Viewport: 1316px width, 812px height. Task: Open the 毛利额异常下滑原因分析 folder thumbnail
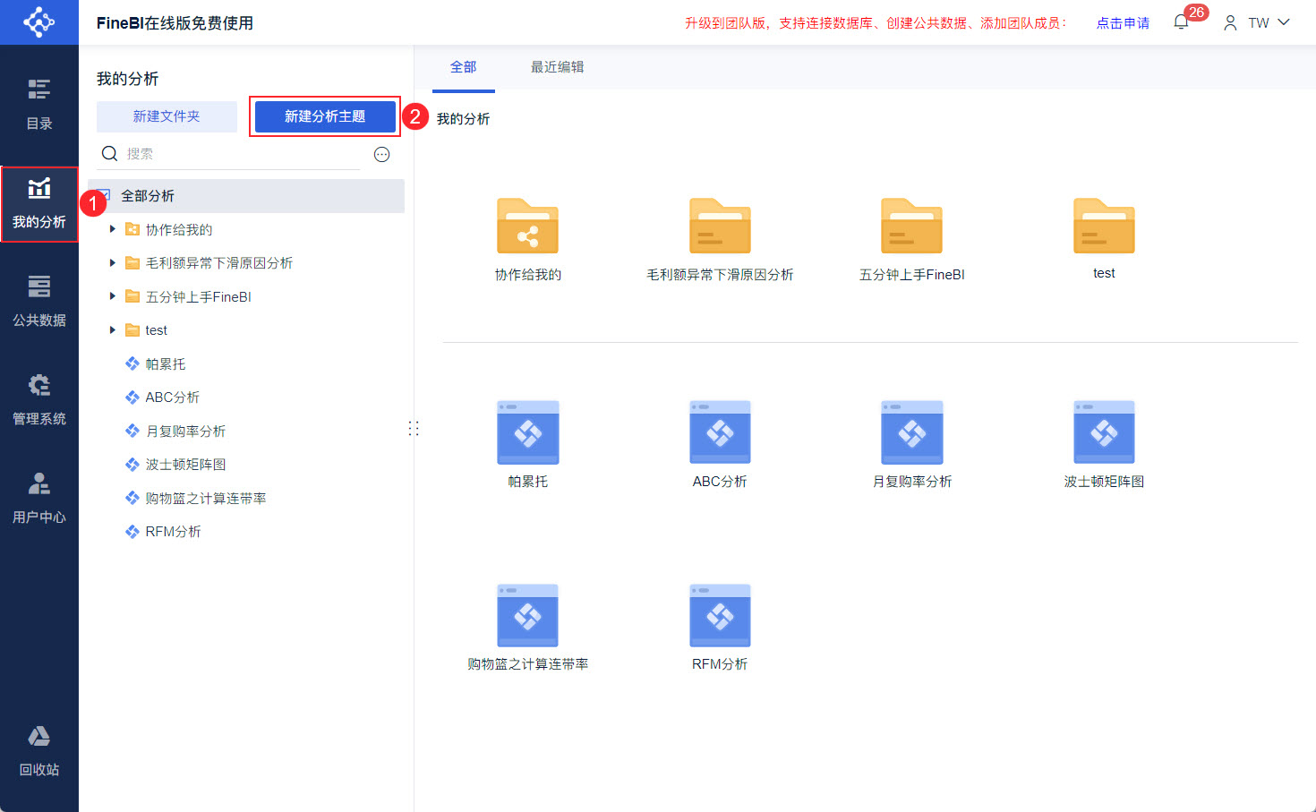720,227
